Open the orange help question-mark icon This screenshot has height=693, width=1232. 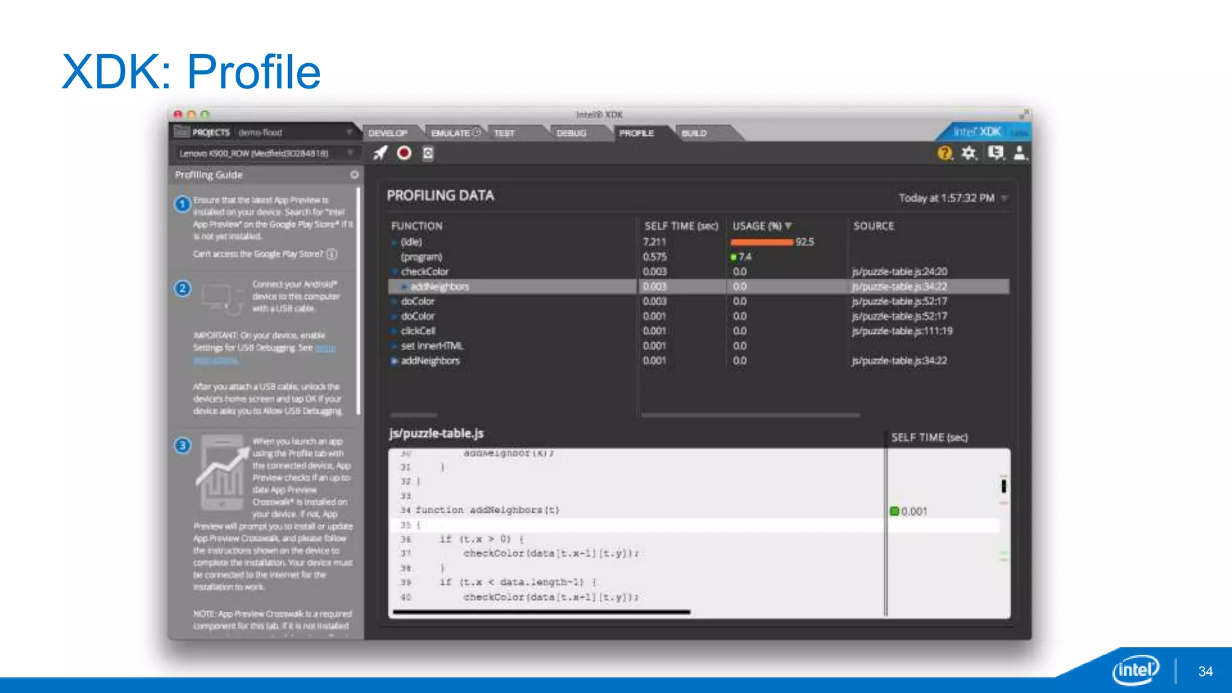944,153
